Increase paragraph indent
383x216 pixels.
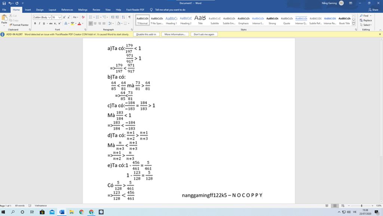[117, 17]
